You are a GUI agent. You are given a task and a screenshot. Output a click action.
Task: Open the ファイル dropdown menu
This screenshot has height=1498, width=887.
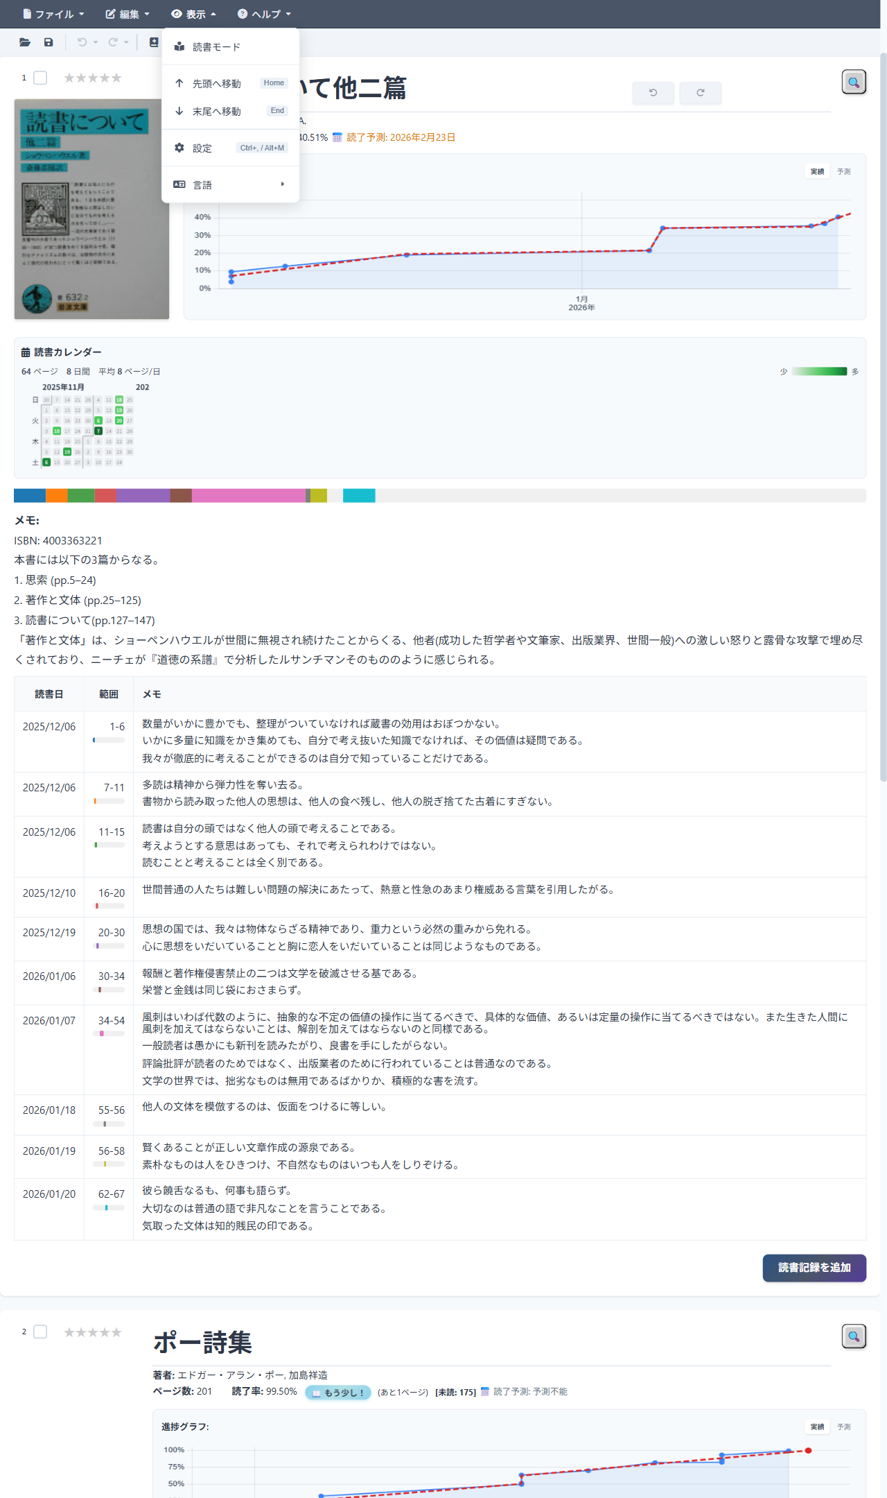pos(53,14)
